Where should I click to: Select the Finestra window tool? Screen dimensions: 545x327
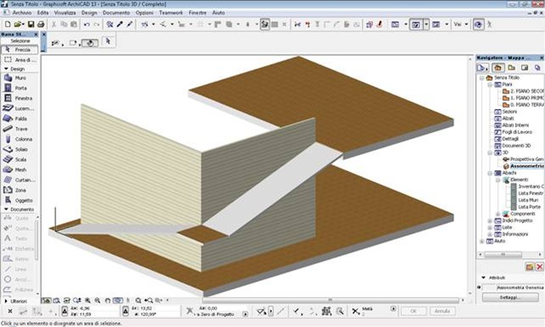20,98
